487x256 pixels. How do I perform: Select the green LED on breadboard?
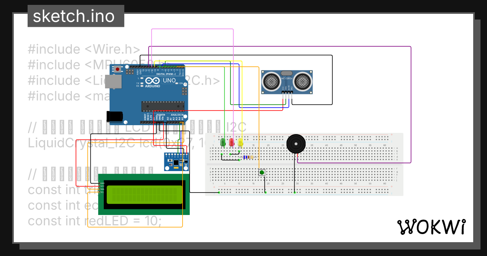tap(222, 143)
